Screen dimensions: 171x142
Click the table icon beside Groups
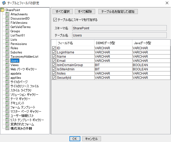click(7, 31)
